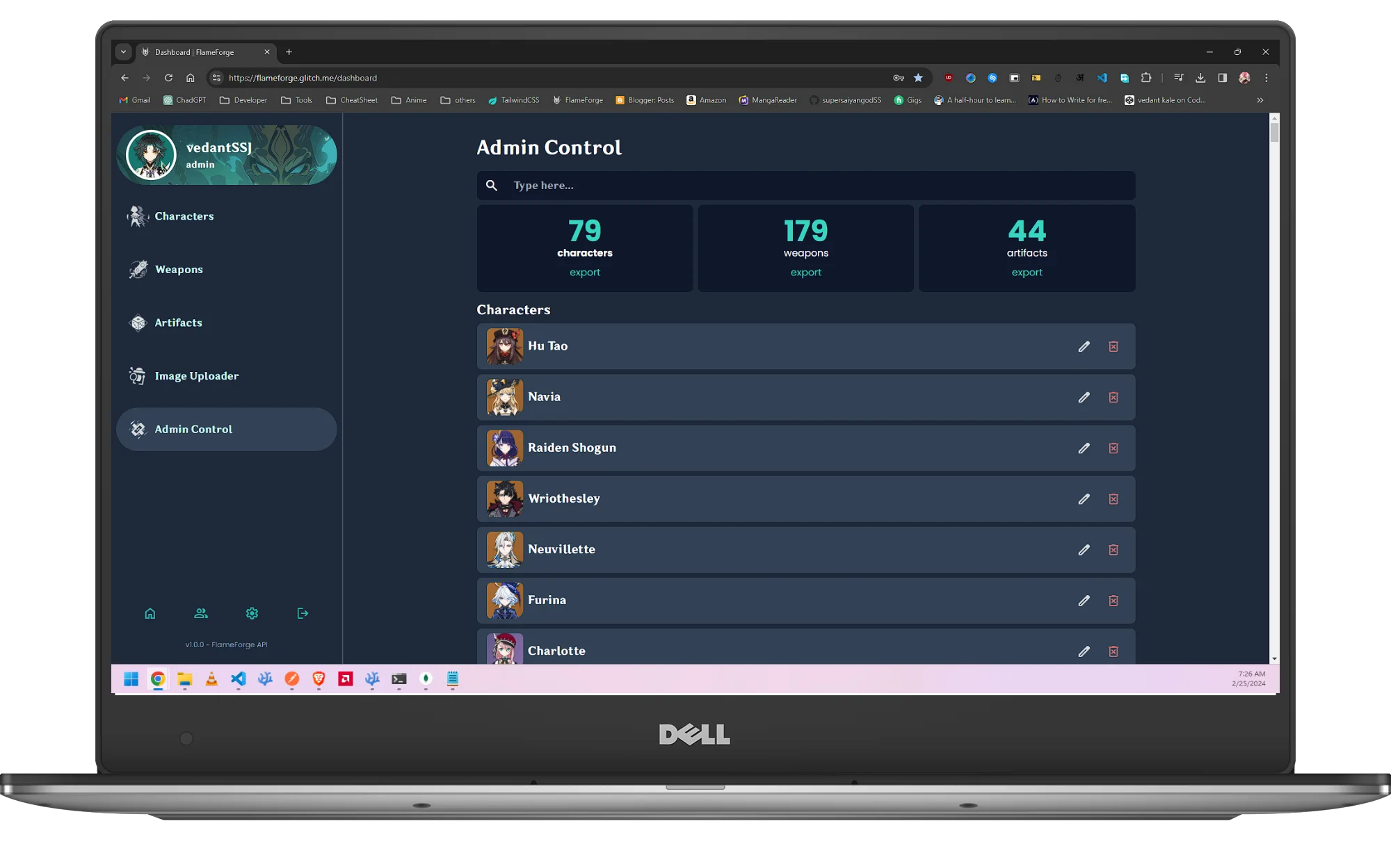This screenshot has height=844, width=1391.
Task: Export the 44 artifacts data
Action: click(x=1027, y=273)
